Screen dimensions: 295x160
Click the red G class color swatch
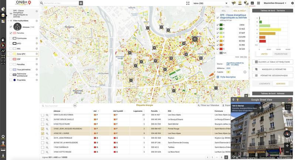(x=221, y=49)
